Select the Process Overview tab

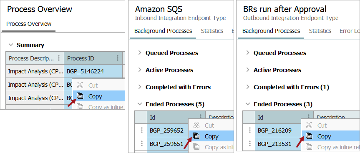tap(29, 24)
